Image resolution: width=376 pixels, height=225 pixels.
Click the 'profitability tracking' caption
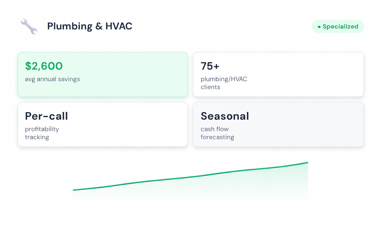point(42,133)
